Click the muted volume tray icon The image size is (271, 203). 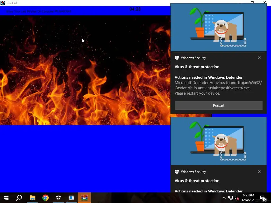tap(237, 198)
